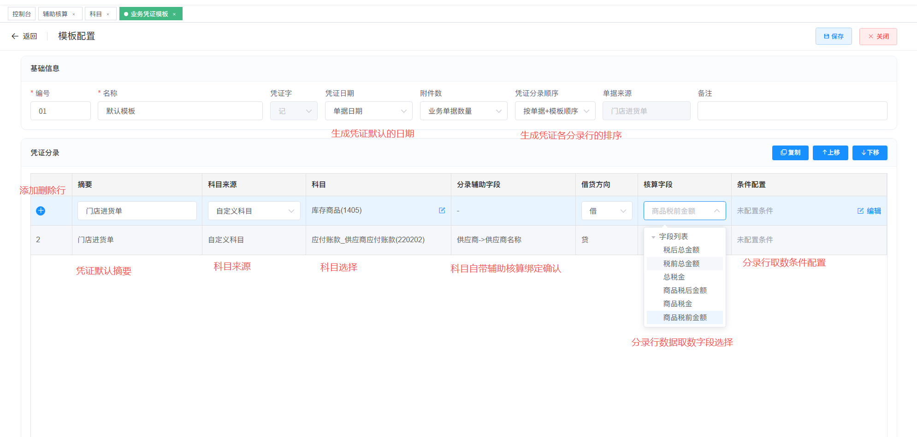Click the 编号 input field with 01
This screenshot has width=917, height=437.
coord(60,111)
